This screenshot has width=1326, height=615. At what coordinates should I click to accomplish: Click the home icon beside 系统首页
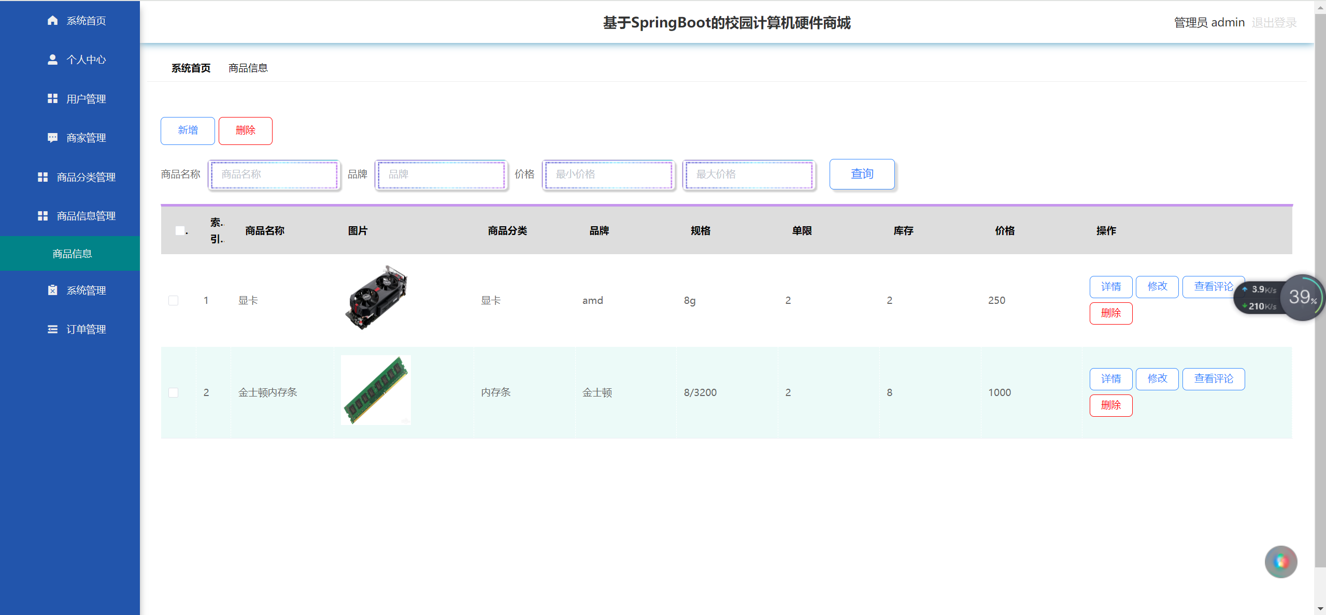point(52,20)
